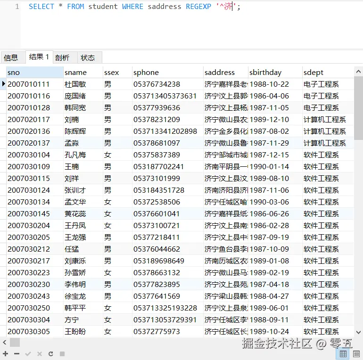Click in the SQL query editor line

134,7
